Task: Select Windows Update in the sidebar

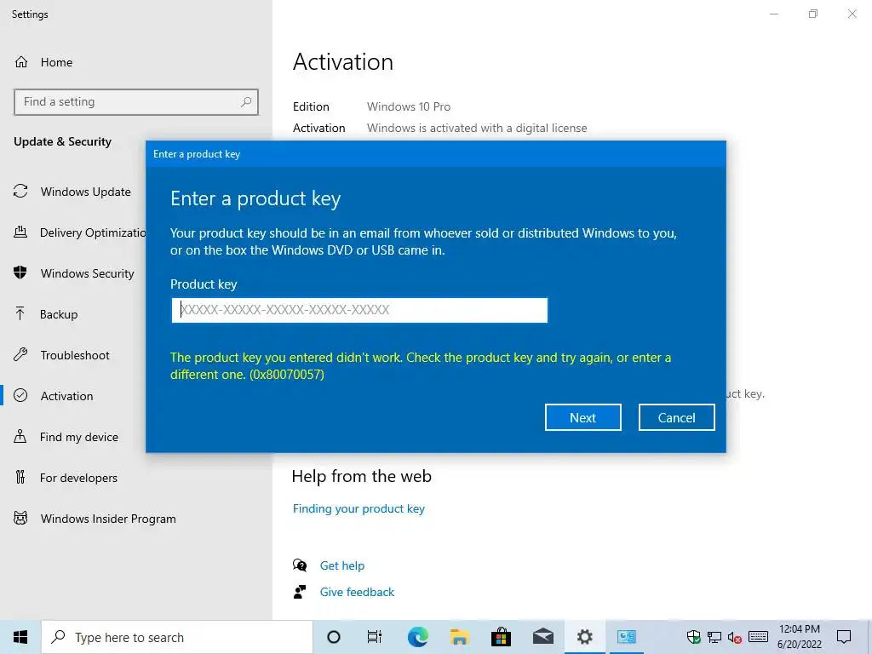Action: [x=86, y=192]
